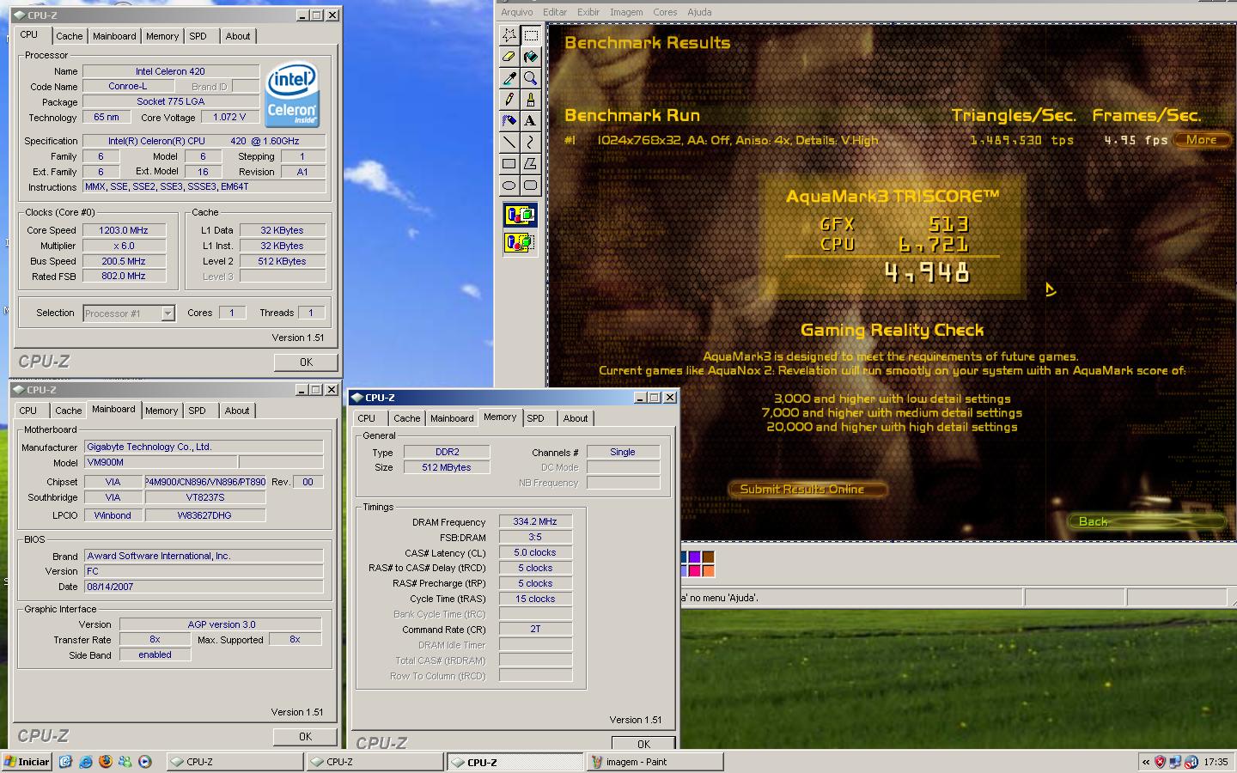
Task: Click OK in the CPU tab CPU-Z window
Action: click(306, 362)
